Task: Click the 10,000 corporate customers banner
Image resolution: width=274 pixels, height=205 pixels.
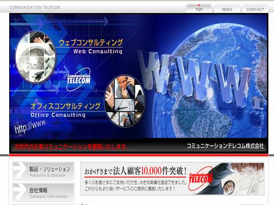Action: click(x=172, y=179)
